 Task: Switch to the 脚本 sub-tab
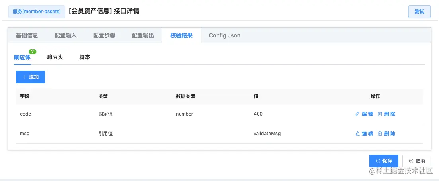84,57
